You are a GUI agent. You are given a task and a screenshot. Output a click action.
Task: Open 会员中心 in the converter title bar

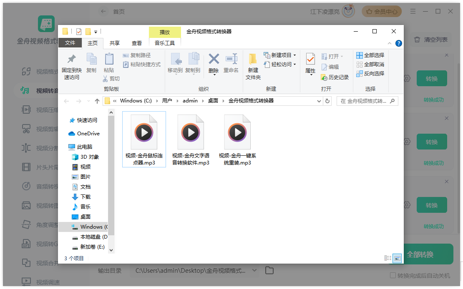point(382,12)
